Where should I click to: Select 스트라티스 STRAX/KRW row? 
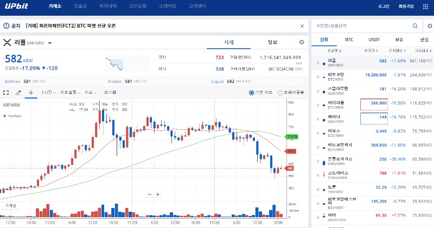pyautogui.click(x=373, y=175)
